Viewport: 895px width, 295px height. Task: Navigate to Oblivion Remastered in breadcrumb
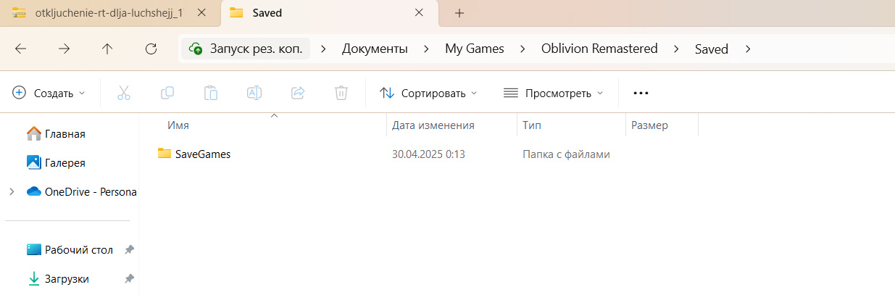(599, 49)
